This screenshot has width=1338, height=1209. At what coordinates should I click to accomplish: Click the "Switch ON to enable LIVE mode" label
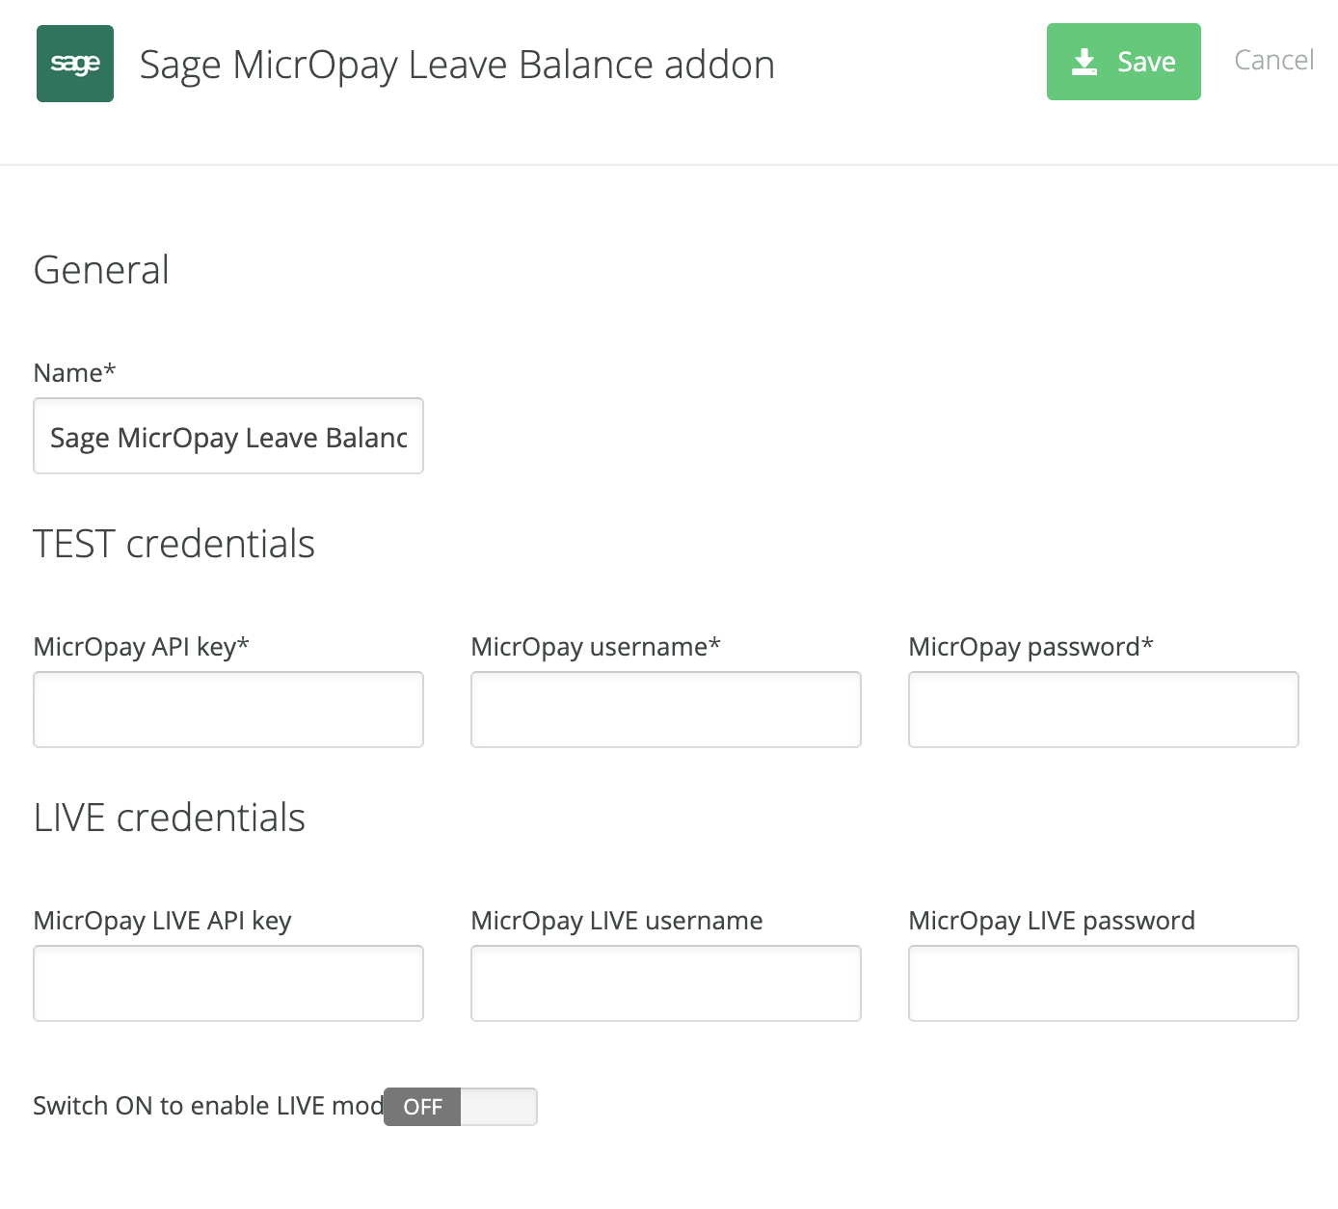pyautogui.click(x=208, y=1105)
